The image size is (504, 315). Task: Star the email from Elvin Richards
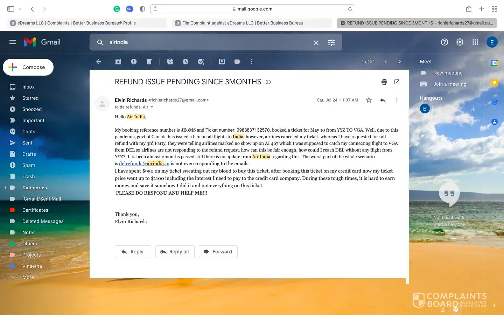click(x=369, y=100)
